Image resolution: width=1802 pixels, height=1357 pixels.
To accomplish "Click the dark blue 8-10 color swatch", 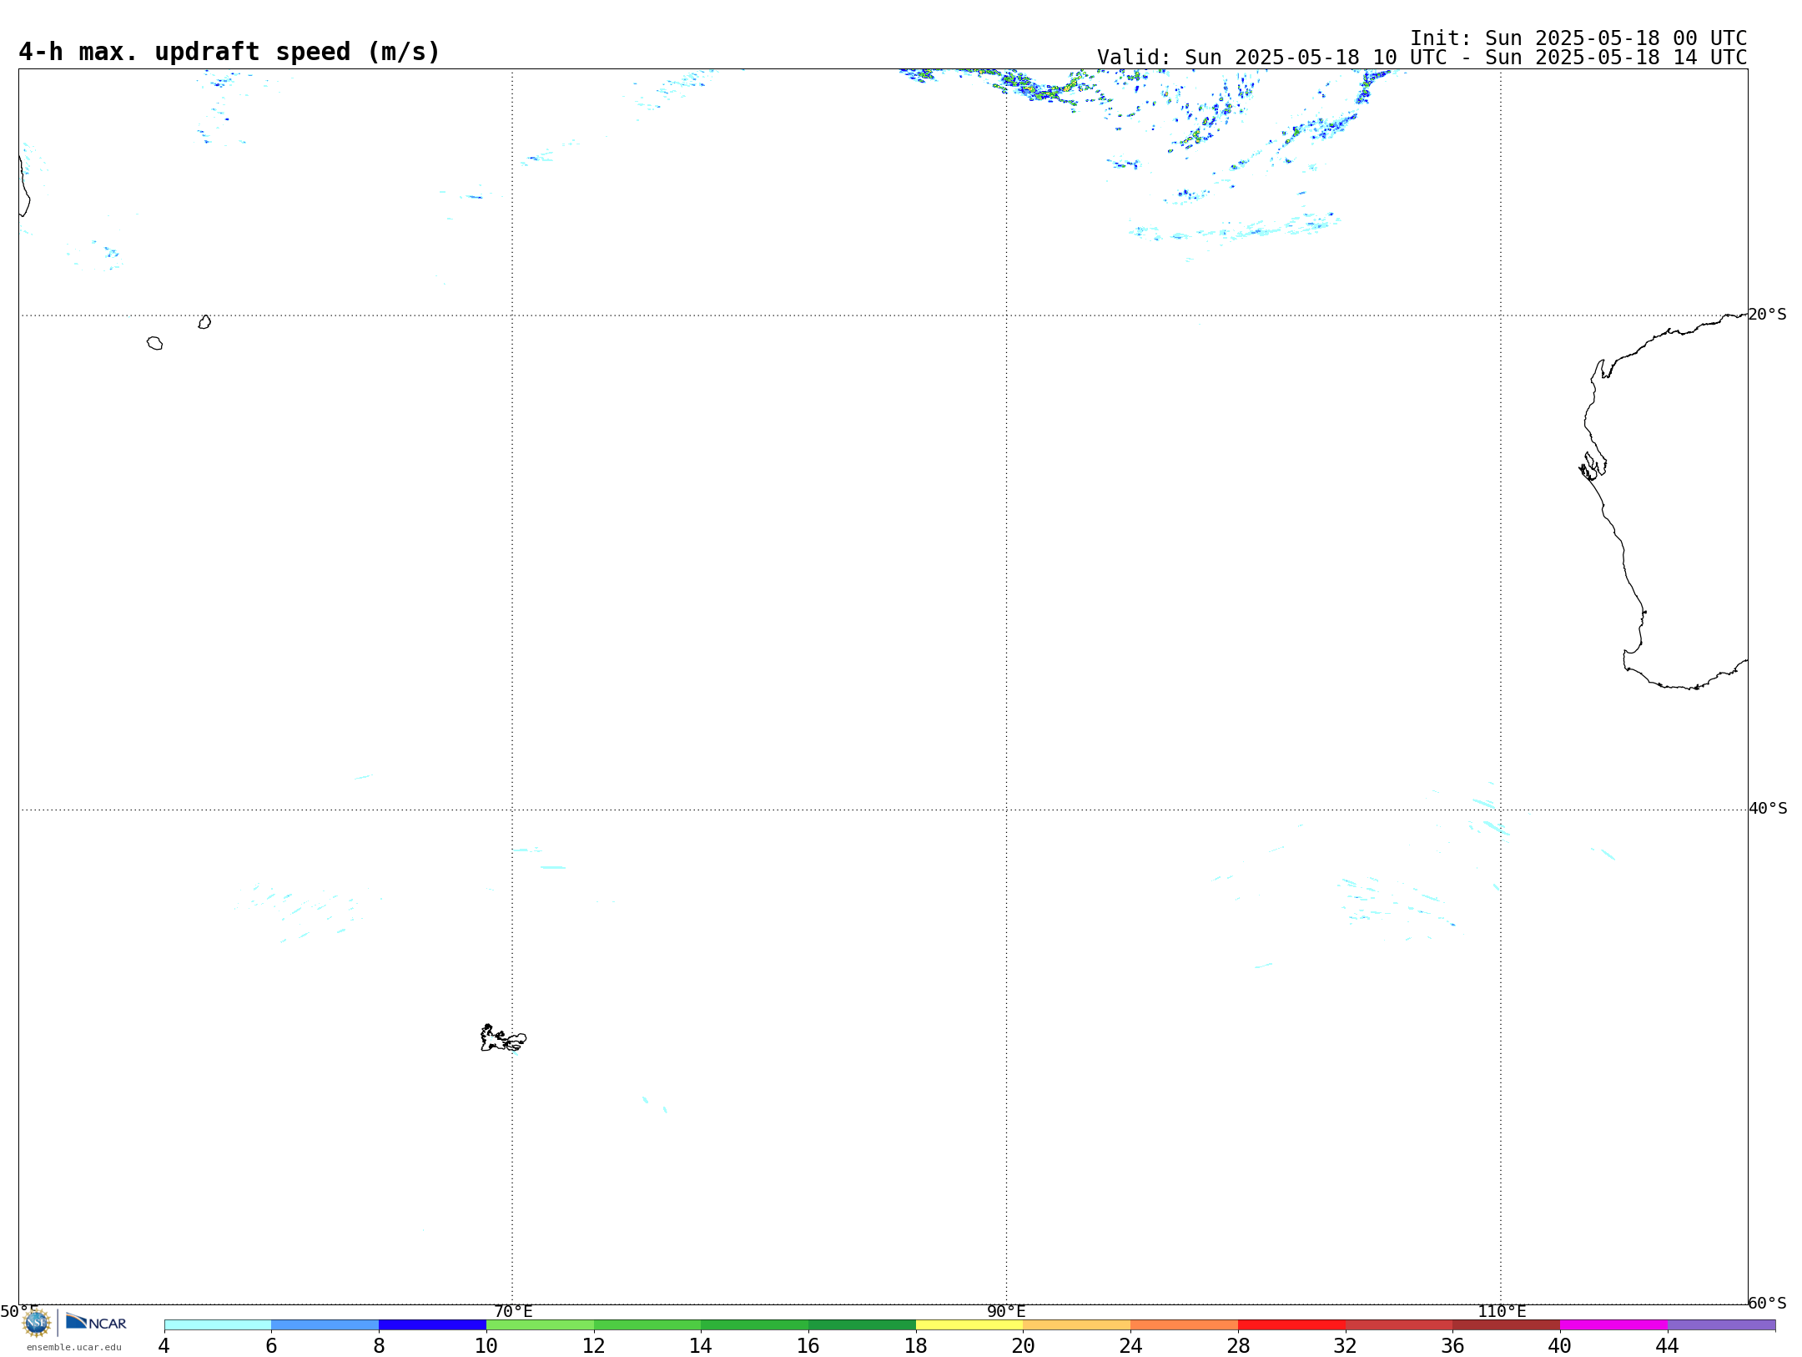I will 432,1324.
